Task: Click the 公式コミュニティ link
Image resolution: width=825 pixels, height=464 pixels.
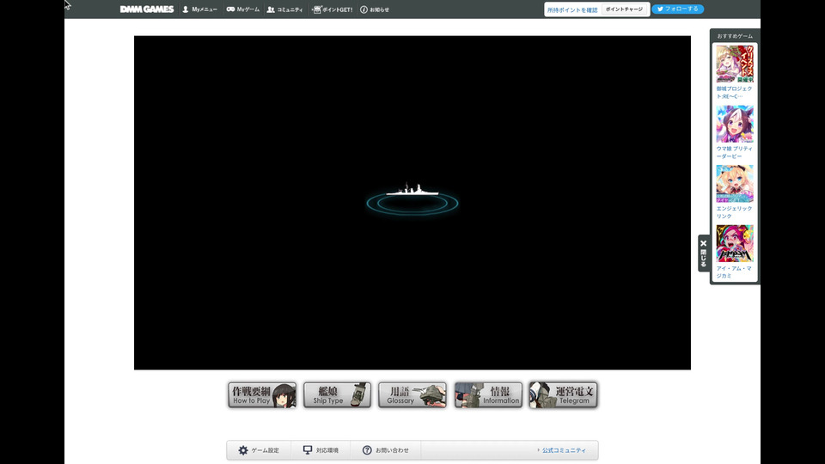Action: (x=562, y=450)
